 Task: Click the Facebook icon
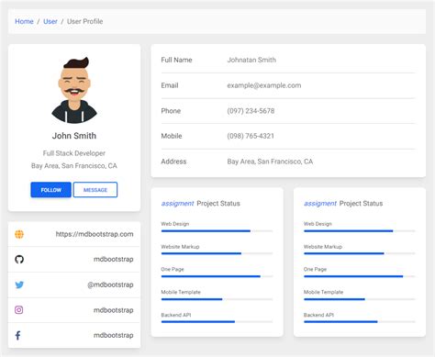pyautogui.click(x=17, y=335)
